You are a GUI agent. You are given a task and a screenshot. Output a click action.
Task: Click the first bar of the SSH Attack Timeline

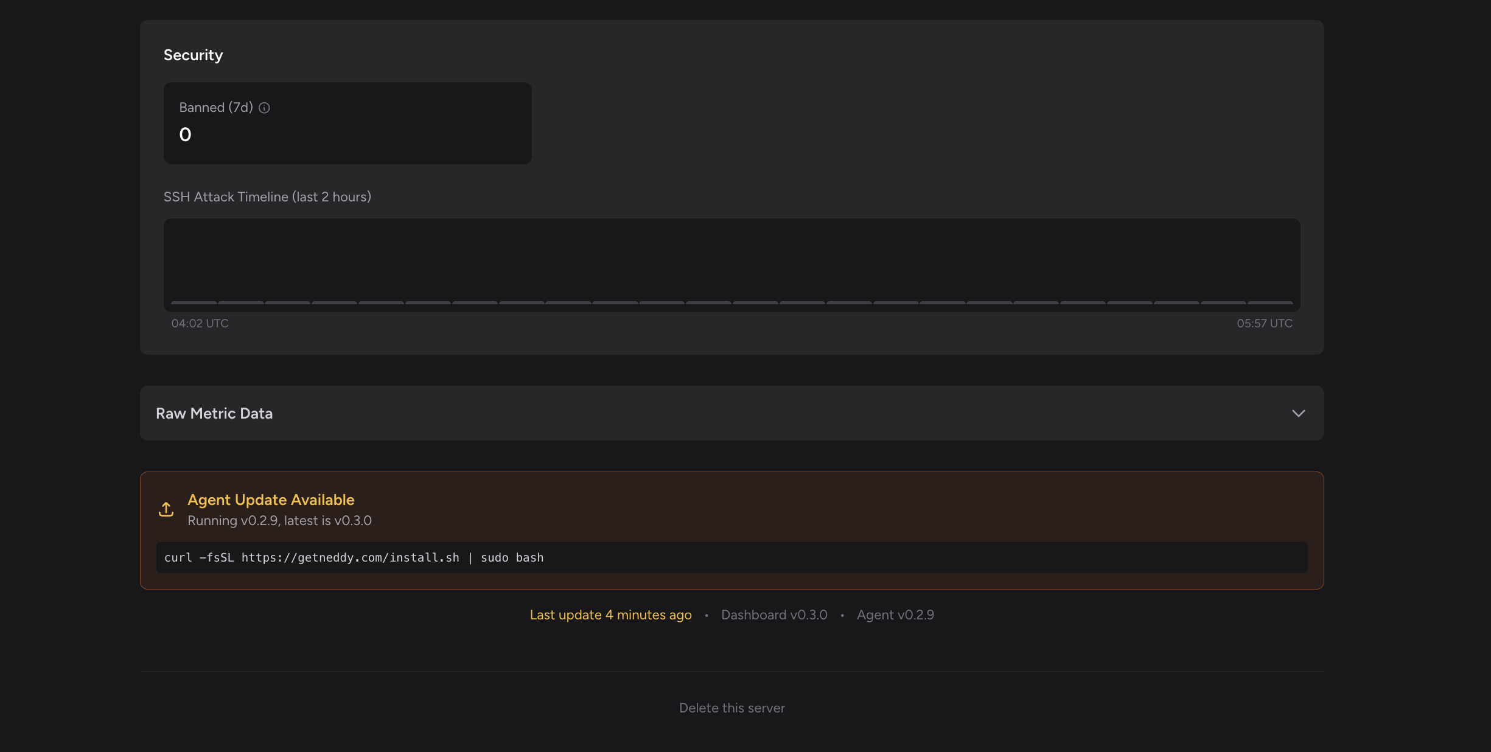click(x=194, y=302)
